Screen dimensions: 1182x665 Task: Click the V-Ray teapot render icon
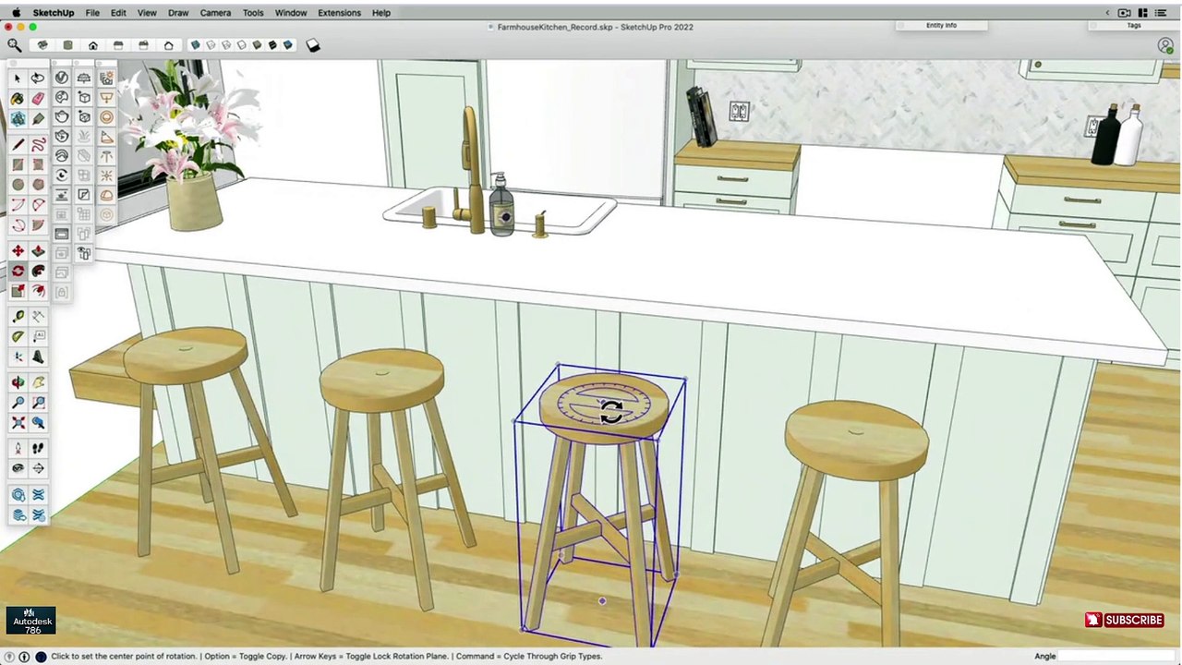coord(62,116)
